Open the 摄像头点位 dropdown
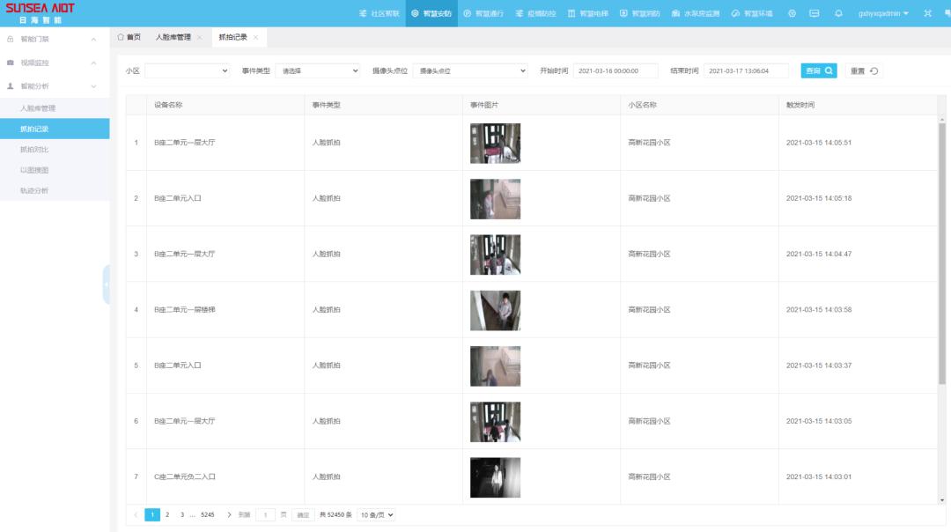The width and height of the screenshot is (951, 532). pyautogui.click(x=471, y=70)
